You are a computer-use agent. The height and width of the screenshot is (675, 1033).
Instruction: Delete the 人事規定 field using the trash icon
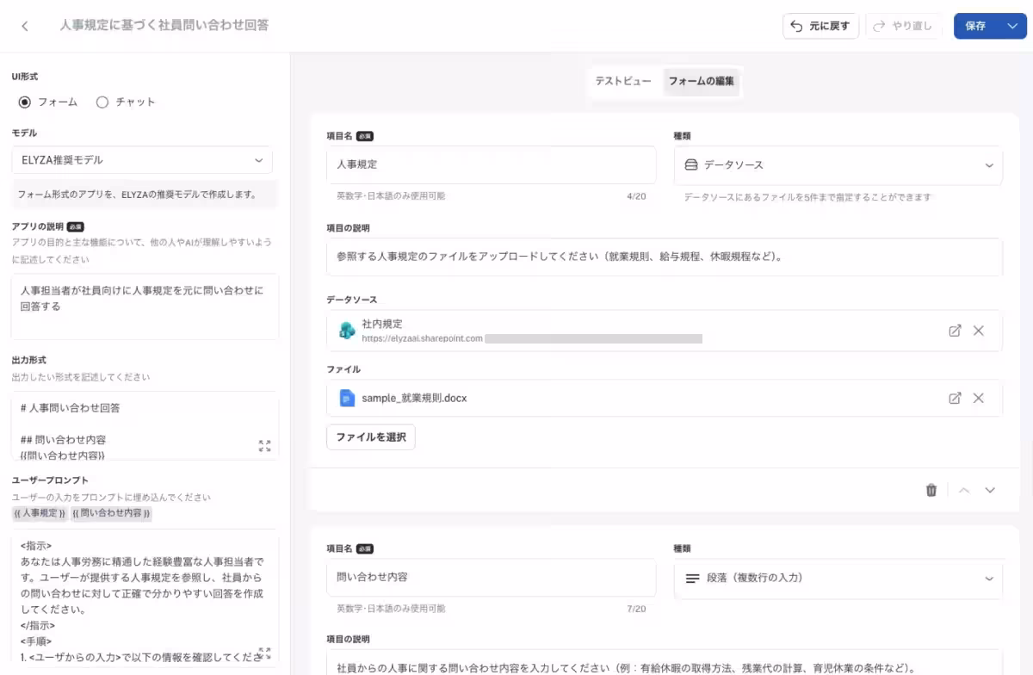931,489
